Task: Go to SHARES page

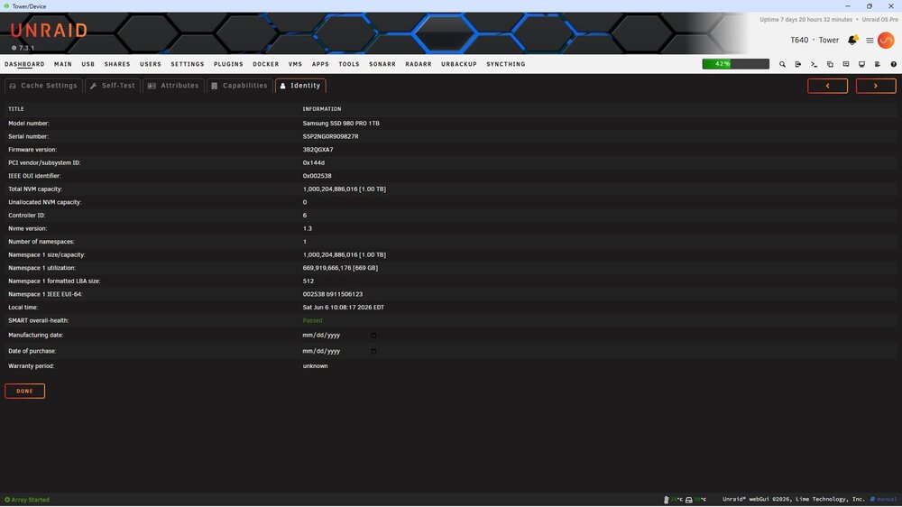Action: (117, 64)
